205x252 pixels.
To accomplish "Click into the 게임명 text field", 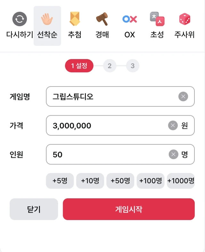I will click(x=112, y=96).
